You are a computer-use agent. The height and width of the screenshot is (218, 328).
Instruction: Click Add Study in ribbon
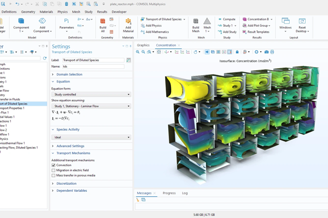pyautogui.click(x=227, y=32)
